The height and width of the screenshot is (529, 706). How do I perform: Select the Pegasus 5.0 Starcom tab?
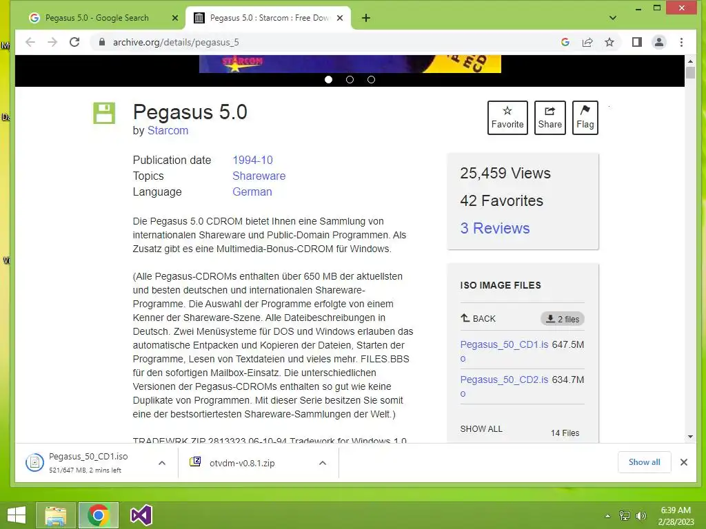[x=269, y=18]
